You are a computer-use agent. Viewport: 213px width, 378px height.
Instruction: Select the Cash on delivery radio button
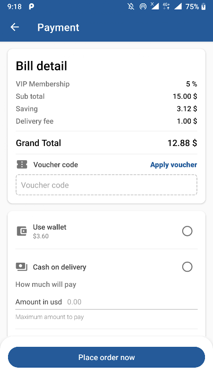(x=187, y=267)
